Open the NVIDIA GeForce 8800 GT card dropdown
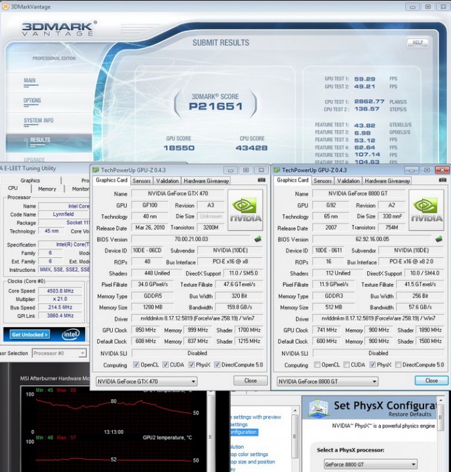Viewport: 451px width, 472px height. [x=327, y=382]
